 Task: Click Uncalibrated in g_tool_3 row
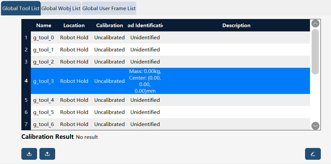coord(109,81)
